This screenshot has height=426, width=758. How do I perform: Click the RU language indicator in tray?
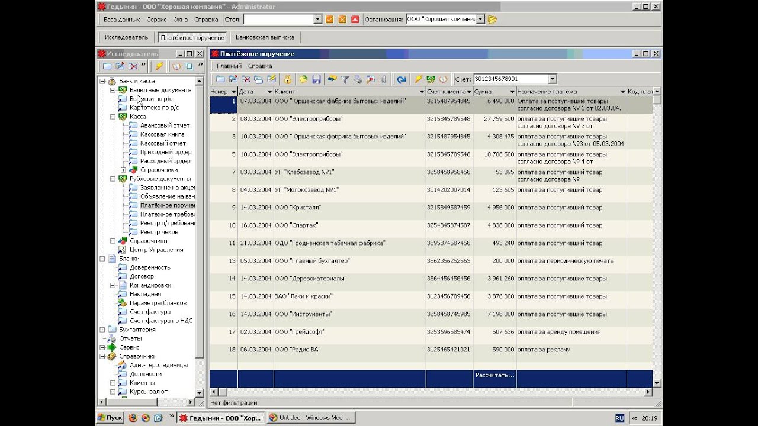pos(619,418)
